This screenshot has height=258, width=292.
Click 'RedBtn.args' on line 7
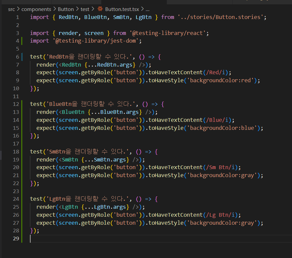point(114,65)
